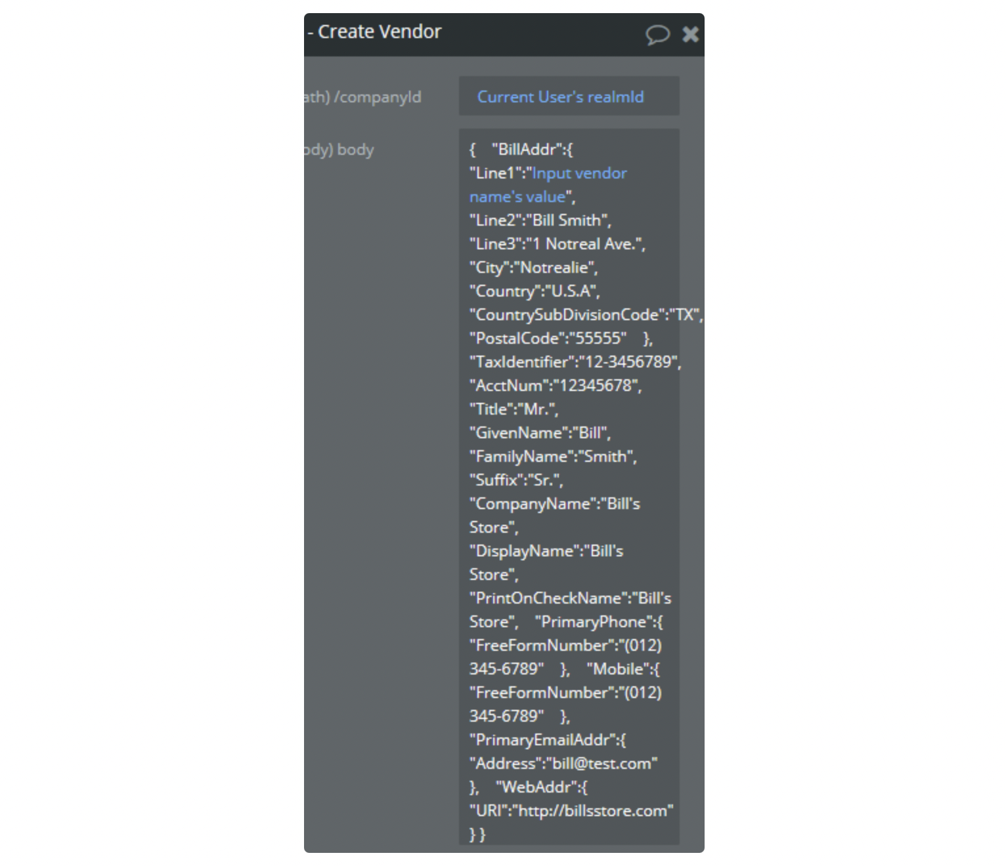Click the "CountrySubDivisionCode":"TX" line
The height and width of the screenshot is (866, 1006).
[585, 315]
